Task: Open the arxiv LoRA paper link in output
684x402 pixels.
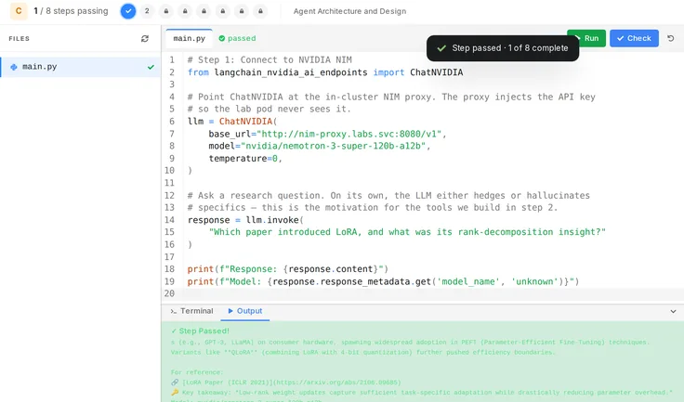Action: coord(285,383)
